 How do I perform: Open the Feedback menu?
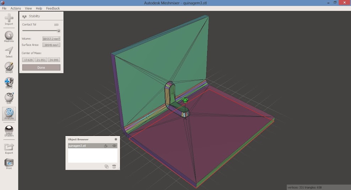tap(53, 8)
